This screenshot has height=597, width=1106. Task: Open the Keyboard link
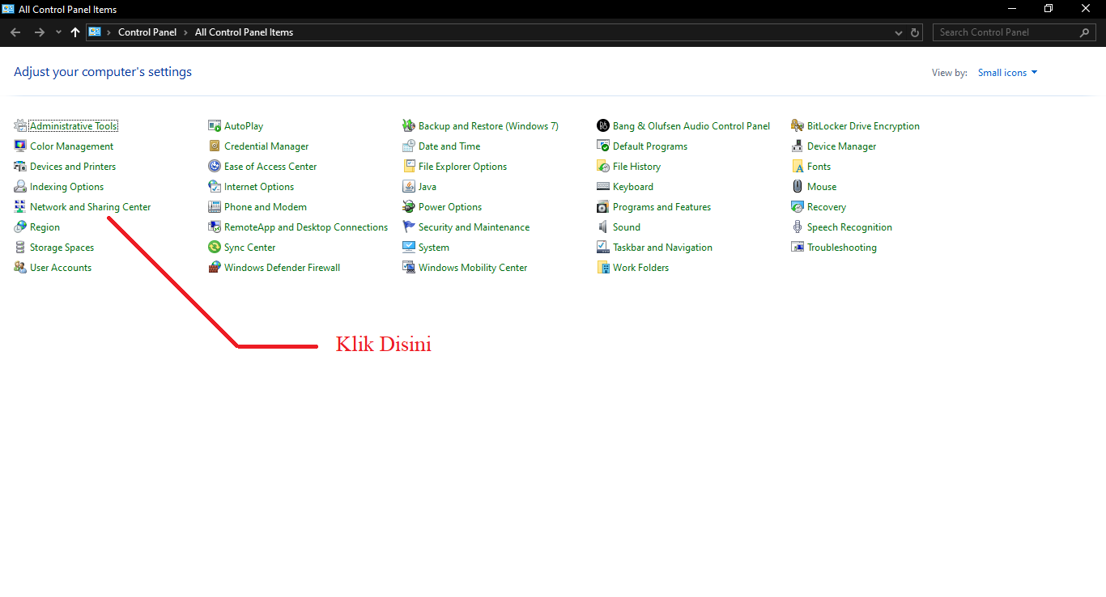[633, 187]
